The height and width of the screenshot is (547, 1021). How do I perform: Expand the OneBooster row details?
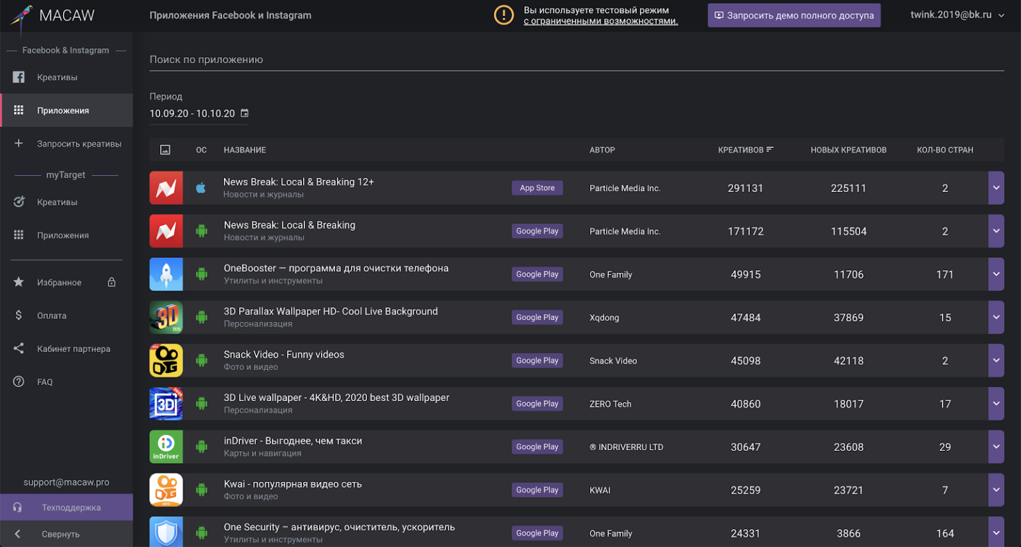[996, 274]
